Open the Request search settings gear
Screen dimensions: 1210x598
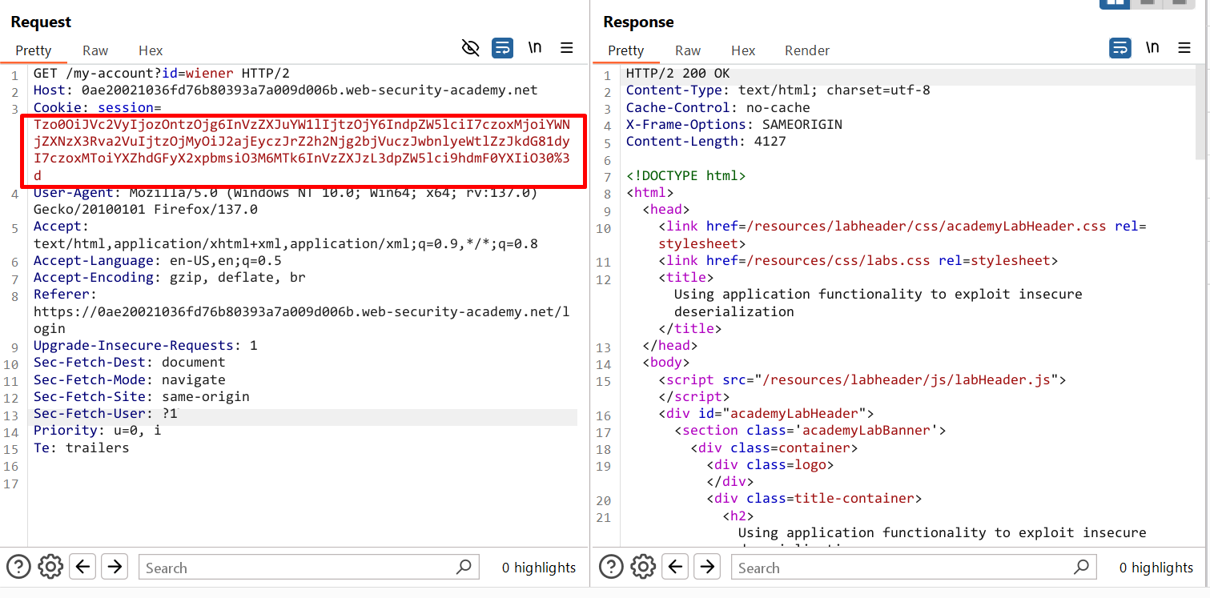coord(50,567)
